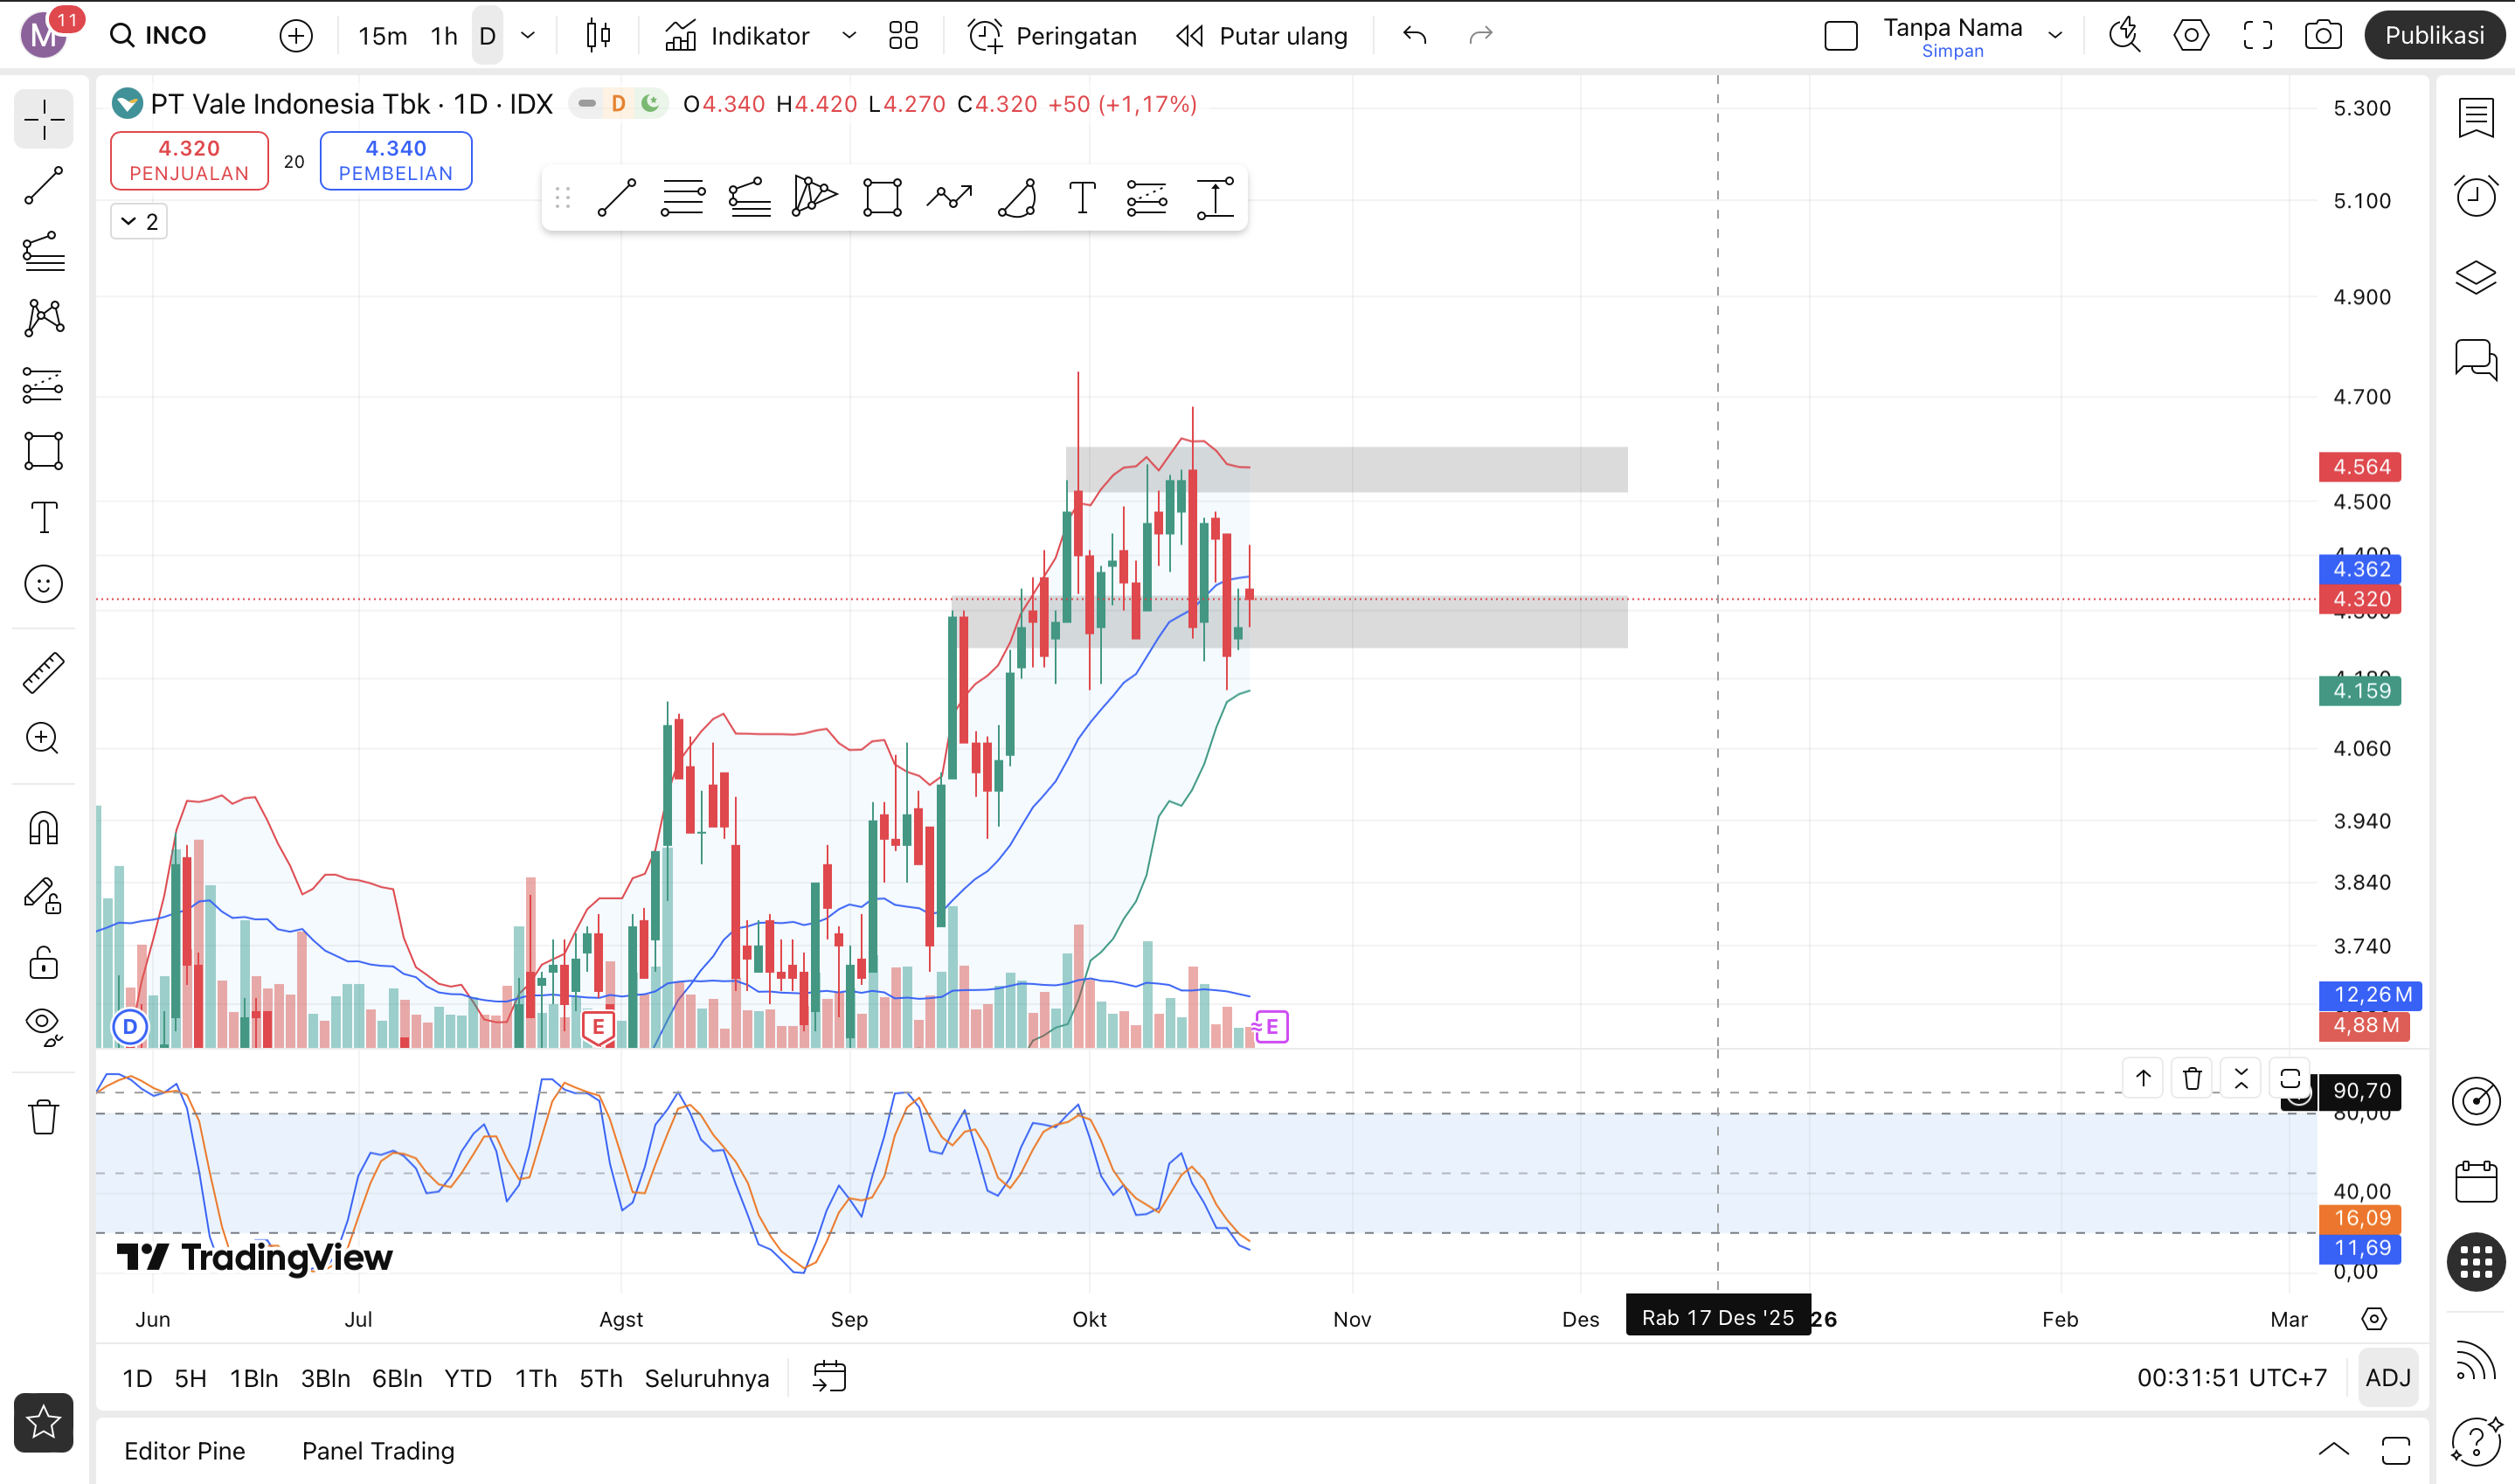Viewport: 2515px width, 1484px height.
Task: Toggle ADJ adjusted price data
Action: click(x=2387, y=1378)
